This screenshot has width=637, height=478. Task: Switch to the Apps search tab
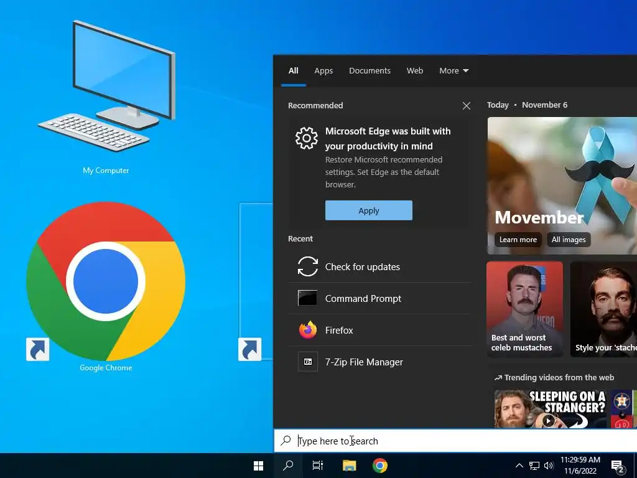323,71
